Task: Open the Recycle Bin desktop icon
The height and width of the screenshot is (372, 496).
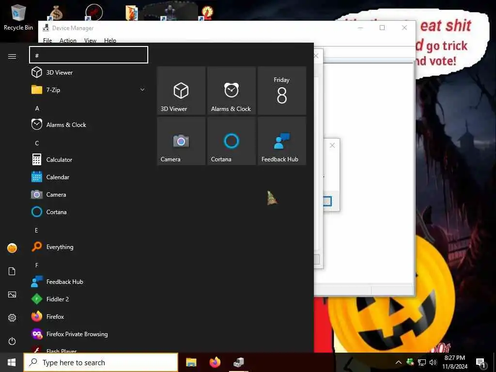Action: (x=18, y=17)
